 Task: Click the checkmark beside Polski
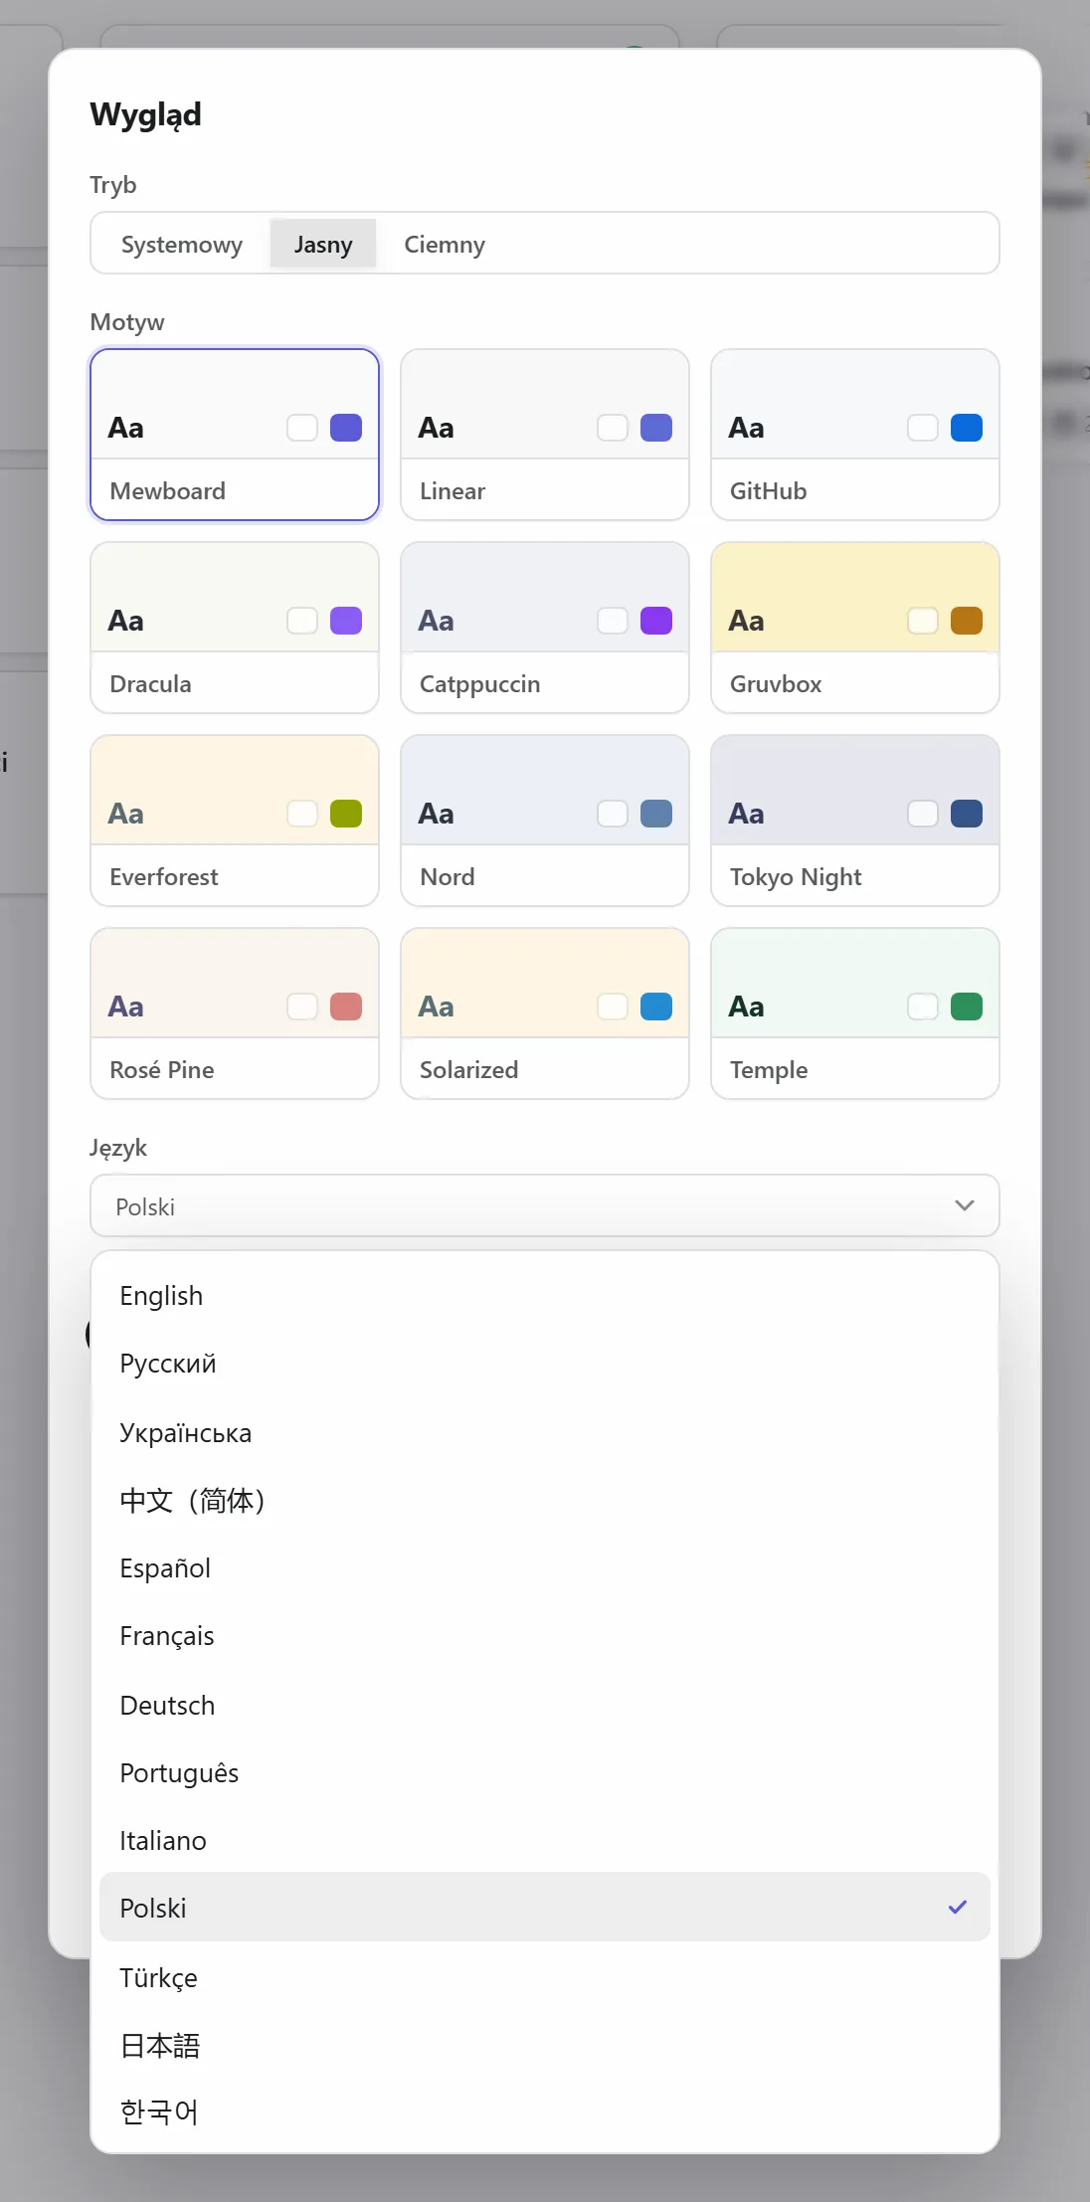click(958, 1907)
